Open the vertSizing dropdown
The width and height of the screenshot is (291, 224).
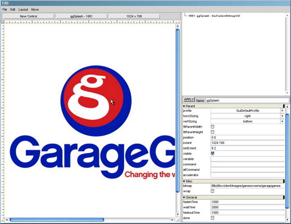(x=247, y=121)
